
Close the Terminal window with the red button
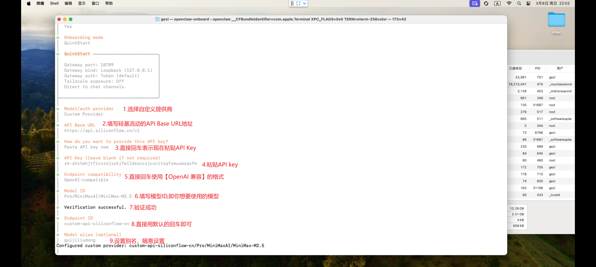pos(59,19)
